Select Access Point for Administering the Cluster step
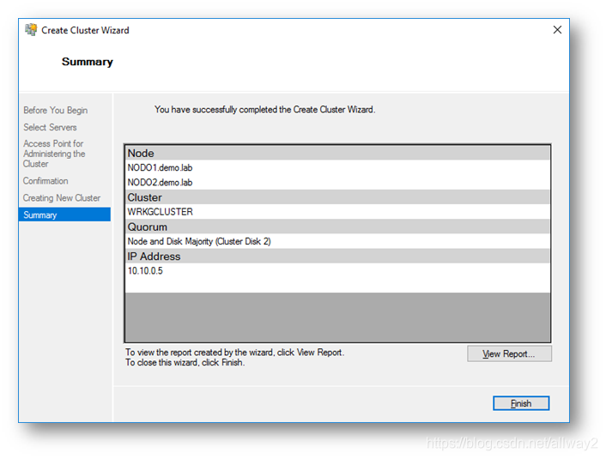The height and width of the screenshot is (459, 606). coord(54,154)
